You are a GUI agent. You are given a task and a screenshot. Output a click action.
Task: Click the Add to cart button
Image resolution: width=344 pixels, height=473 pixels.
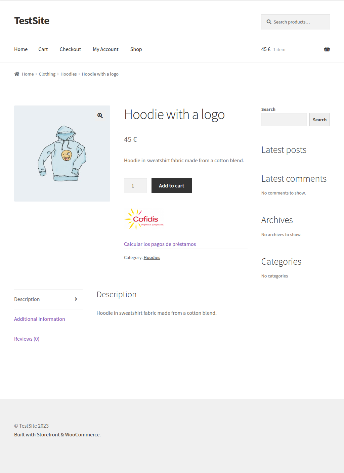(x=171, y=185)
